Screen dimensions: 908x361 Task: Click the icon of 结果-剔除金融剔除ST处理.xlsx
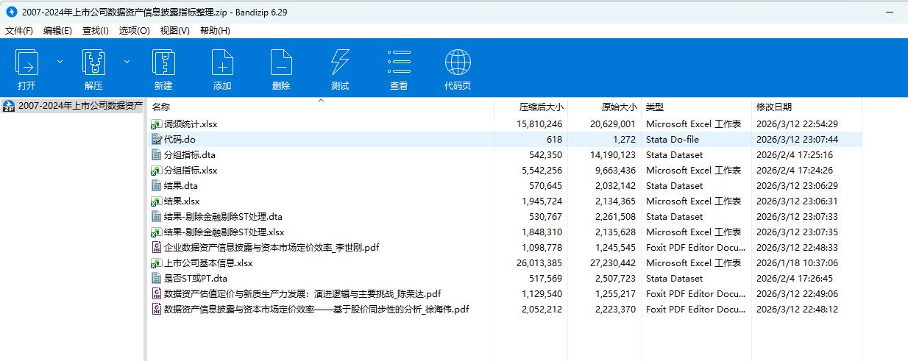156,232
